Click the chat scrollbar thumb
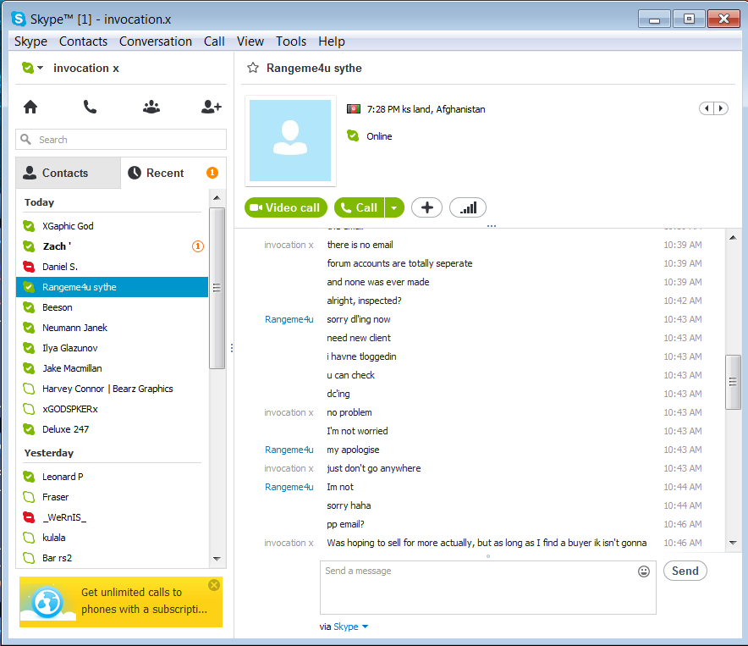 734,382
